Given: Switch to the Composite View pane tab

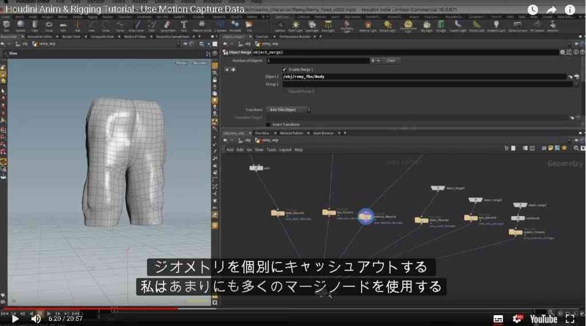Looking at the screenshot, I should [x=102, y=37].
